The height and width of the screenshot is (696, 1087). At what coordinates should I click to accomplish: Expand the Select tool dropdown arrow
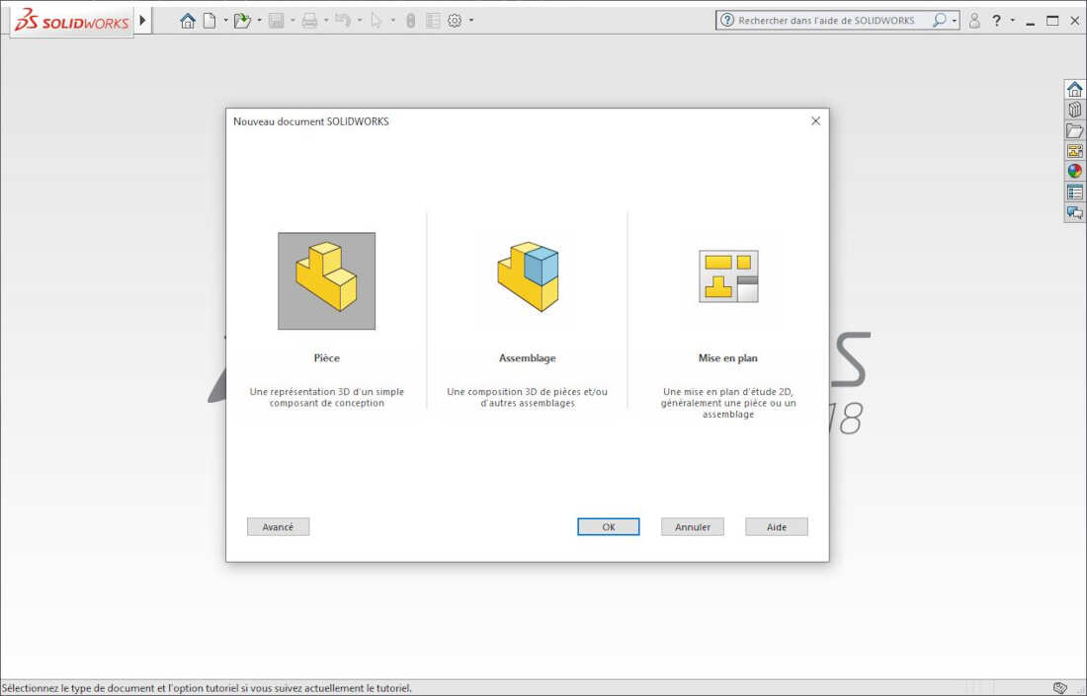pos(393,21)
